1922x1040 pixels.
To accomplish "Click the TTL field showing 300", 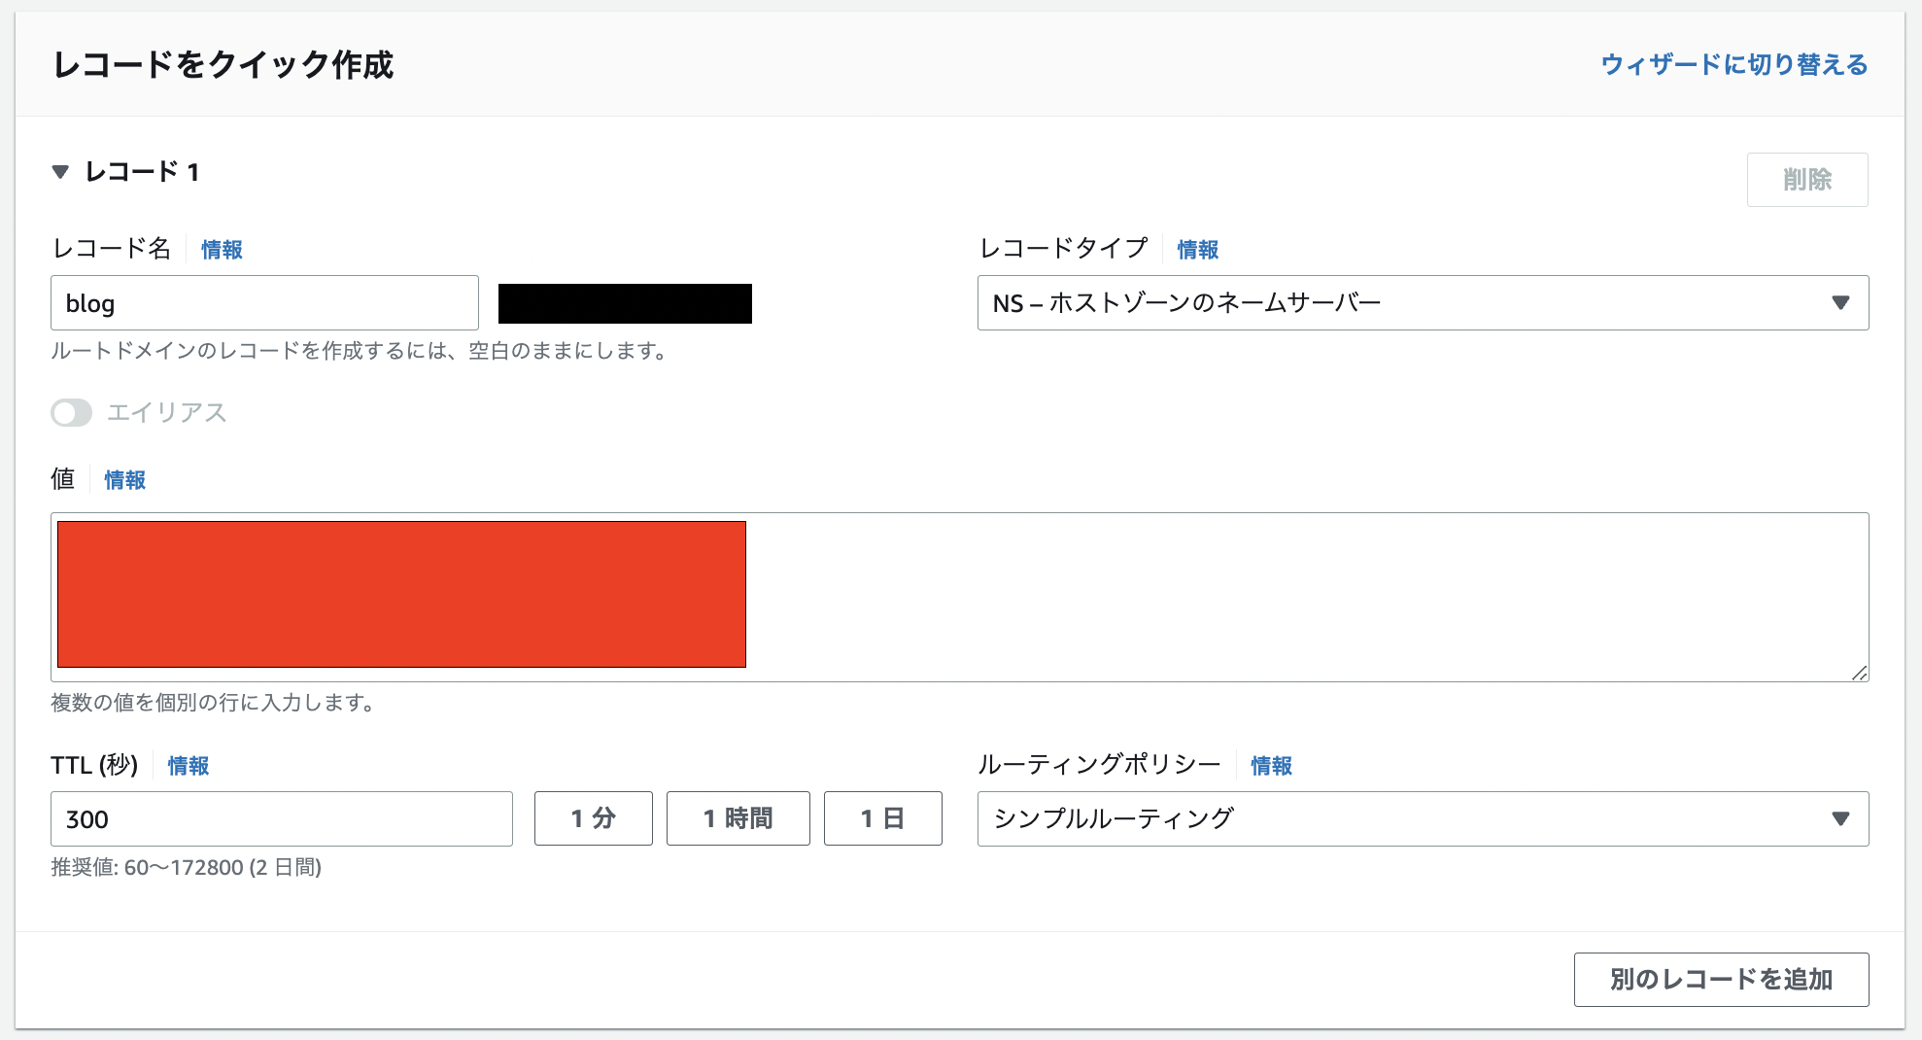I will click(x=281, y=819).
